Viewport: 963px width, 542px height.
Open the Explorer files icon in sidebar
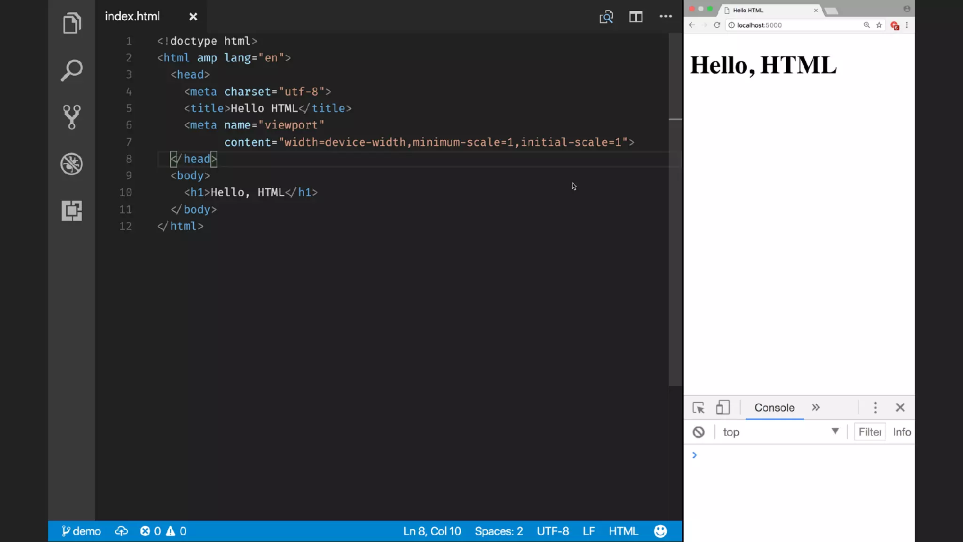[71, 24]
